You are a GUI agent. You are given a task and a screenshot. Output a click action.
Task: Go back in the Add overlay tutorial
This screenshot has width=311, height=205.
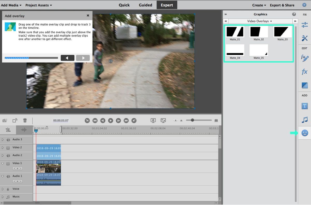[67, 58]
